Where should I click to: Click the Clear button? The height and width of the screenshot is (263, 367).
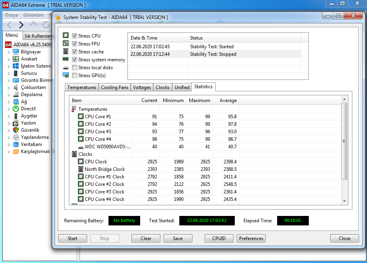tap(146, 238)
